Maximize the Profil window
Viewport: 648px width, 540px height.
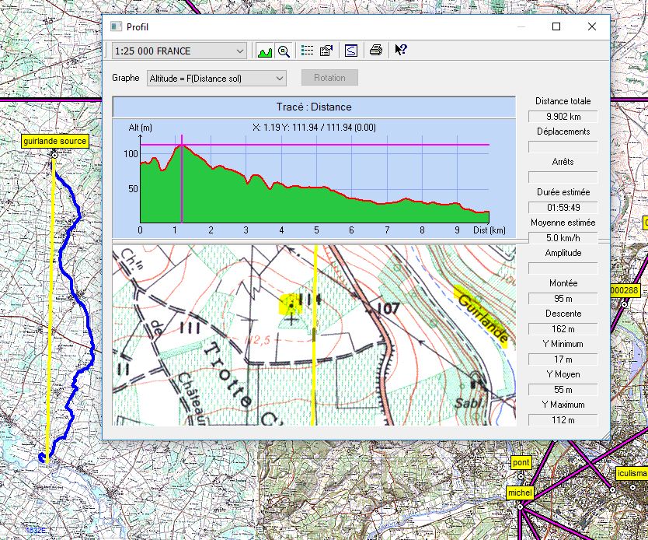click(x=556, y=26)
